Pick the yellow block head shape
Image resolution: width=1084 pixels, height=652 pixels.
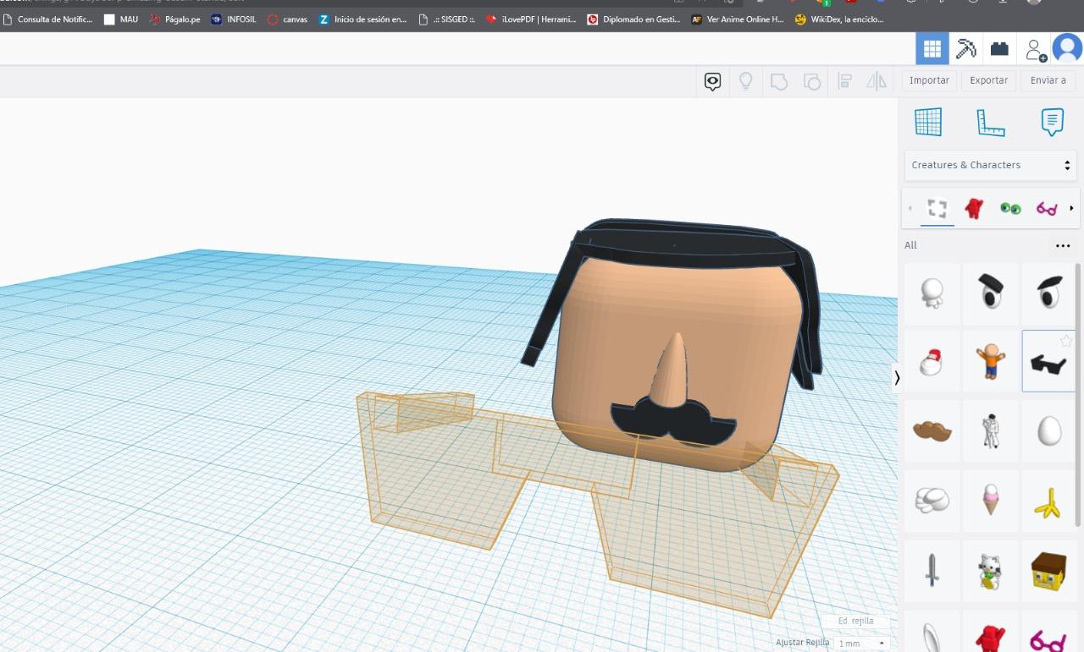[1048, 571]
